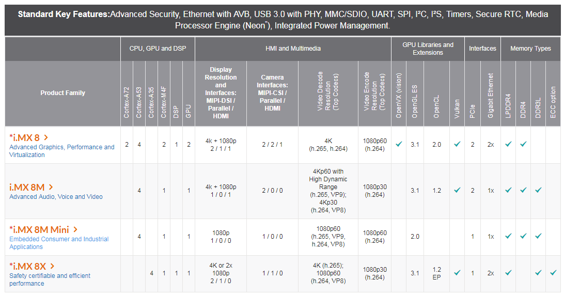Click the chevron arrow beside i.MX 8
Image resolution: width=564 pixels, height=295 pixels.
pyautogui.click(x=45, y=137)
